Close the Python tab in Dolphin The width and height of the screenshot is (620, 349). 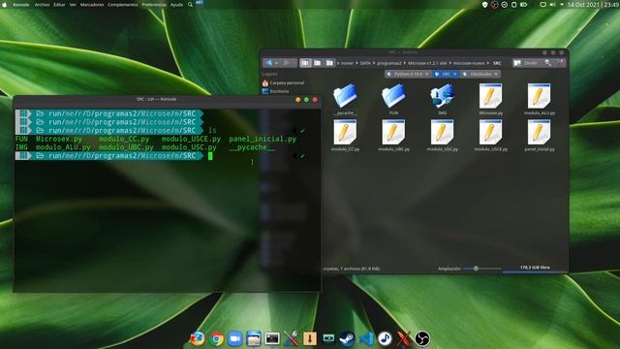point(426,74)
